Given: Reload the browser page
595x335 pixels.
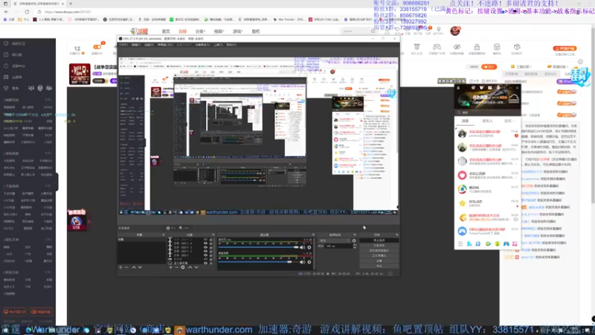Looking at the screenshot, I should 27,12.
